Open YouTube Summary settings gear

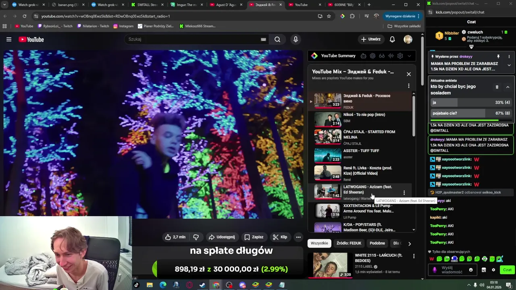(x=400, y=56)
